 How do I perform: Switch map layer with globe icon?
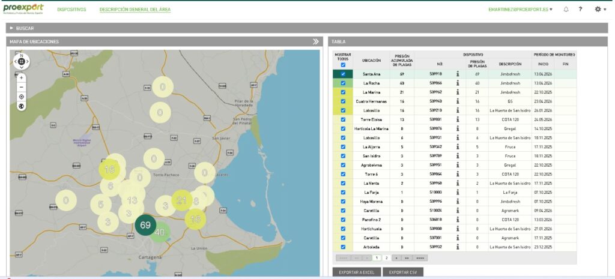coord(22,106)
